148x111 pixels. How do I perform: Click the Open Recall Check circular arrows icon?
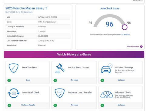coord(14,93)
